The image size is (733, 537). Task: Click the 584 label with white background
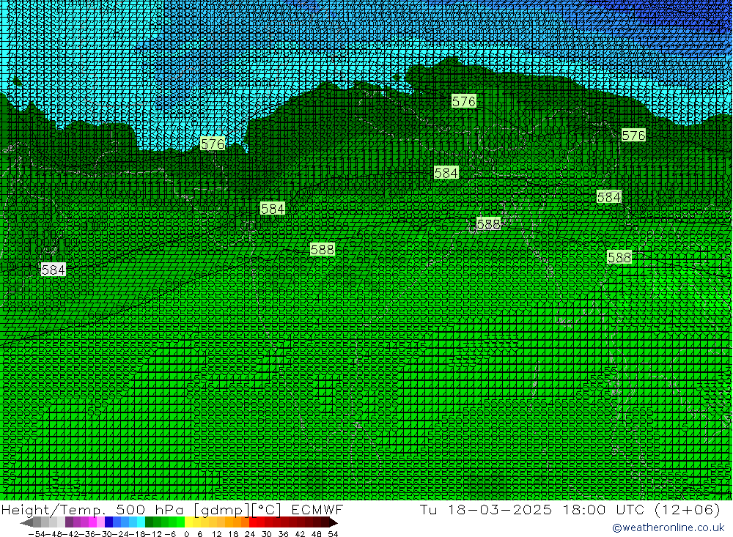(x=54, y=270)
